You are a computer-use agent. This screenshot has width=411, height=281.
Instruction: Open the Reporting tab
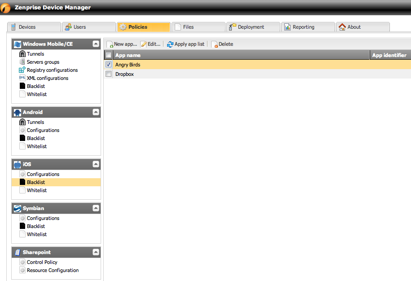[308, 27]
